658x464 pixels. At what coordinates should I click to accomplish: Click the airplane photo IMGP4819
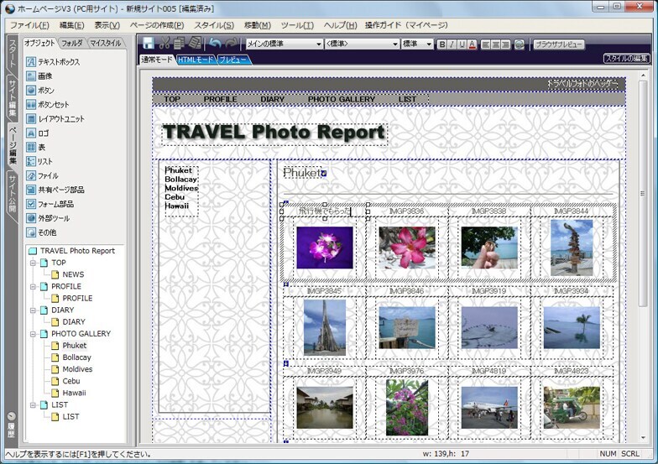pyautogui.click(x=489, y=408)
